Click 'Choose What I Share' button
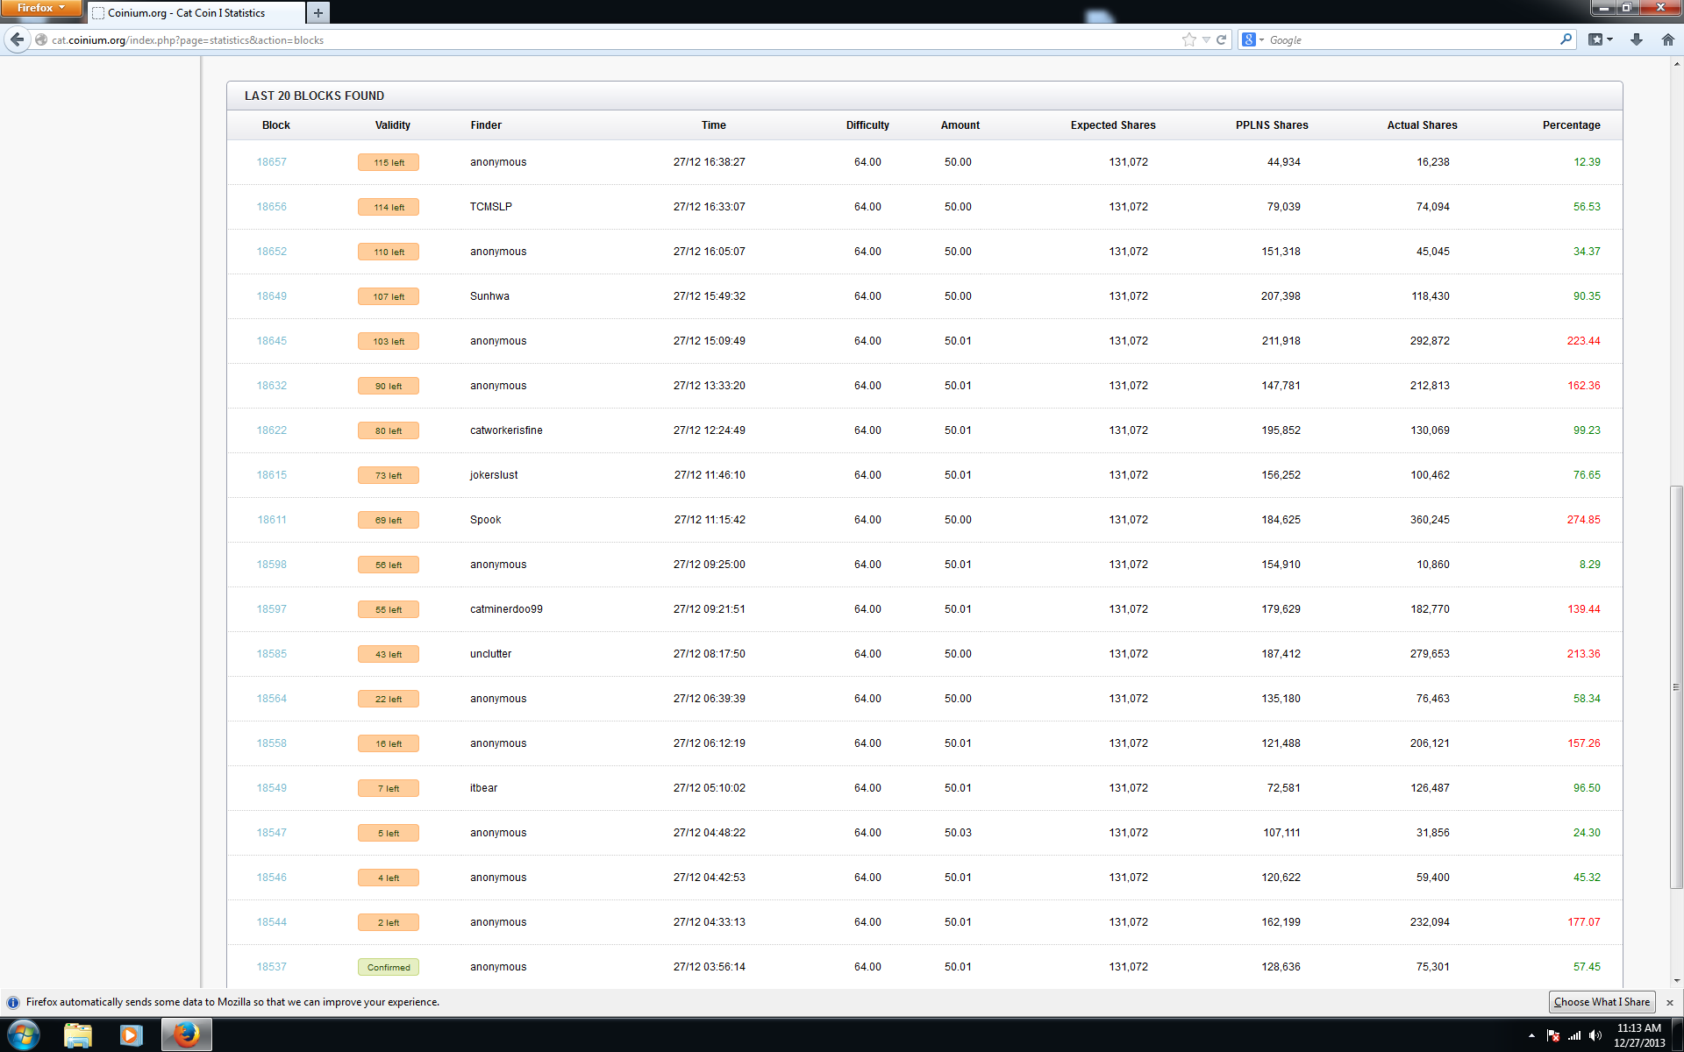Image resolution: width=1684 pixels, height=1052 pixels. (1602, 1002)
